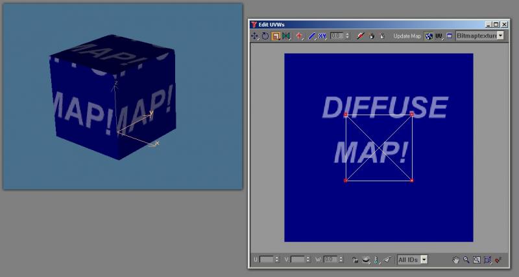Click the Freeze thermometer icon

[x=376, y=260]
